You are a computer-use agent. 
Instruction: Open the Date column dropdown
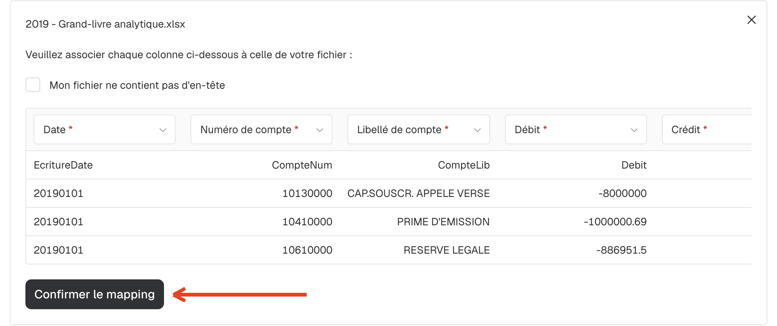(x=105, y=129)
